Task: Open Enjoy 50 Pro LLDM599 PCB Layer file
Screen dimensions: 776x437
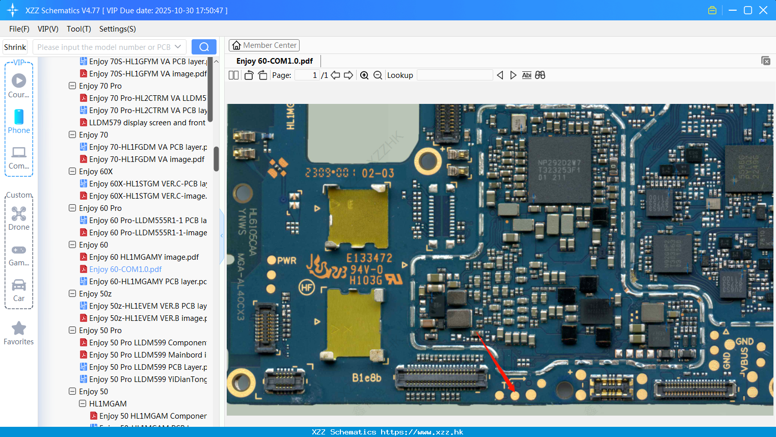Action: [143, 367]
